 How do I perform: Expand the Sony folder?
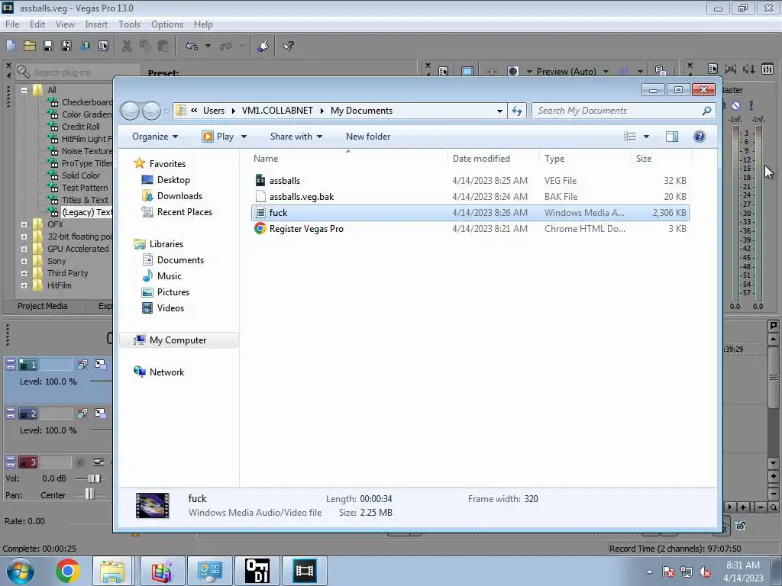coord(24,261)
